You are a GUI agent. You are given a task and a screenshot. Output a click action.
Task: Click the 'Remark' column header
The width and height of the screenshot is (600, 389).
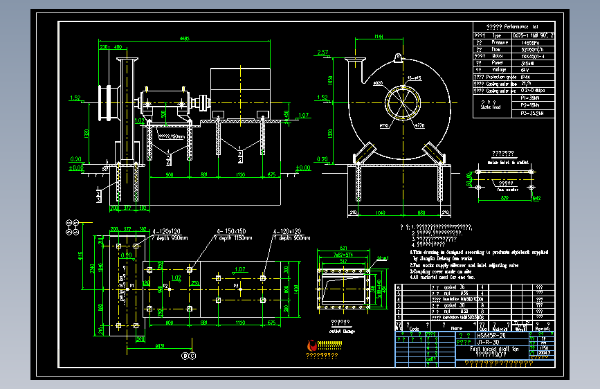click(x=543, y=329)
